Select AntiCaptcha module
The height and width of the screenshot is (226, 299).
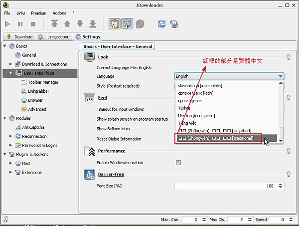pyautogui.click(x=33, y=127)
